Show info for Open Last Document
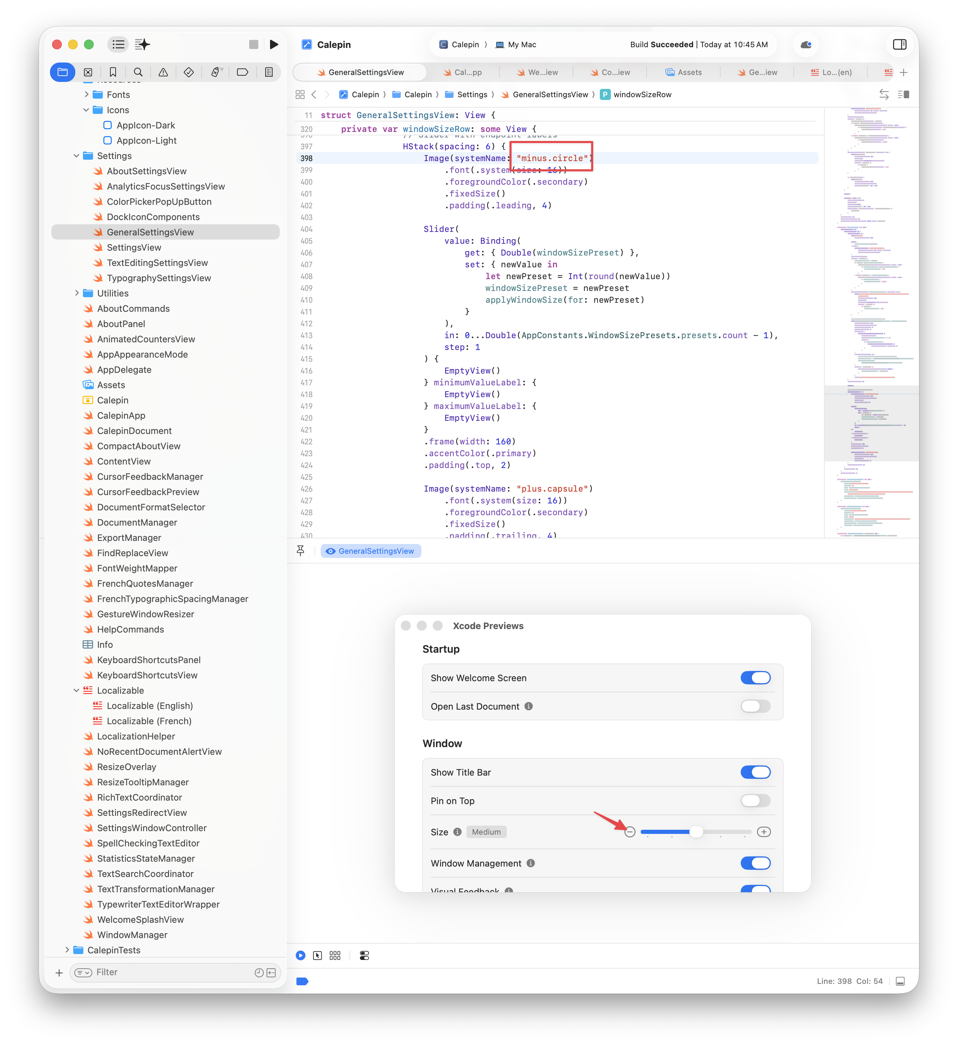958x1045 pixels. 528,707
